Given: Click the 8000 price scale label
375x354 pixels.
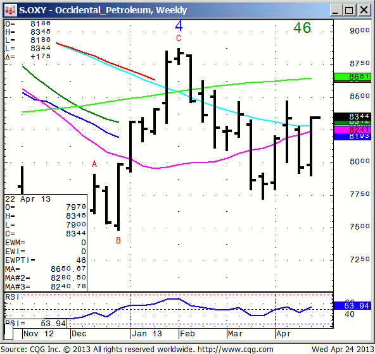Looking at the screenshot, I should coord(360,162).
